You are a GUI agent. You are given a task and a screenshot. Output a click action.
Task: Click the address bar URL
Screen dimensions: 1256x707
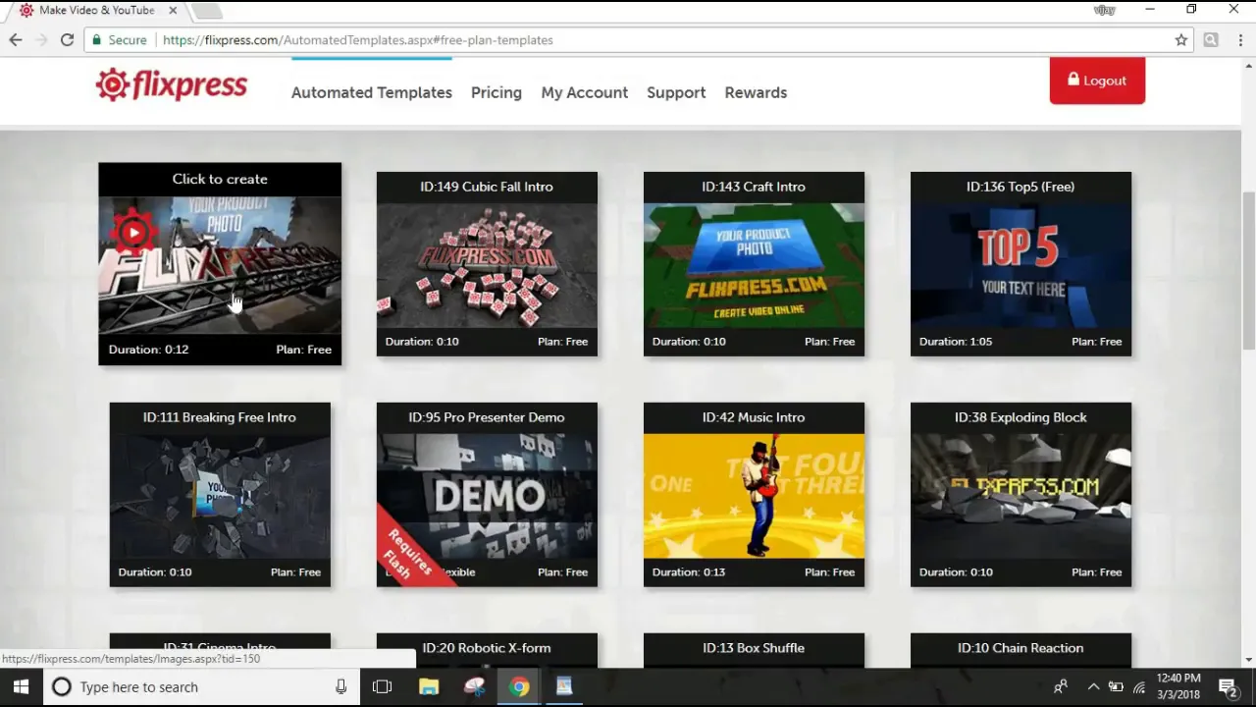[x=358, y=40]
